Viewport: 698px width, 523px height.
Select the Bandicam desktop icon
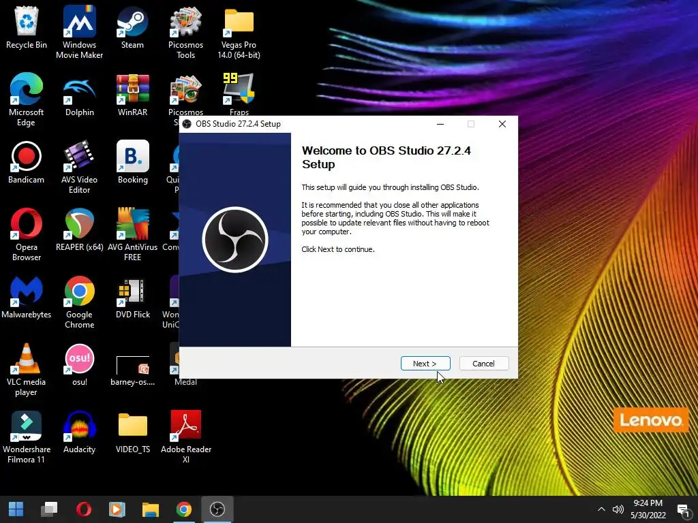[x=27, y=163]
